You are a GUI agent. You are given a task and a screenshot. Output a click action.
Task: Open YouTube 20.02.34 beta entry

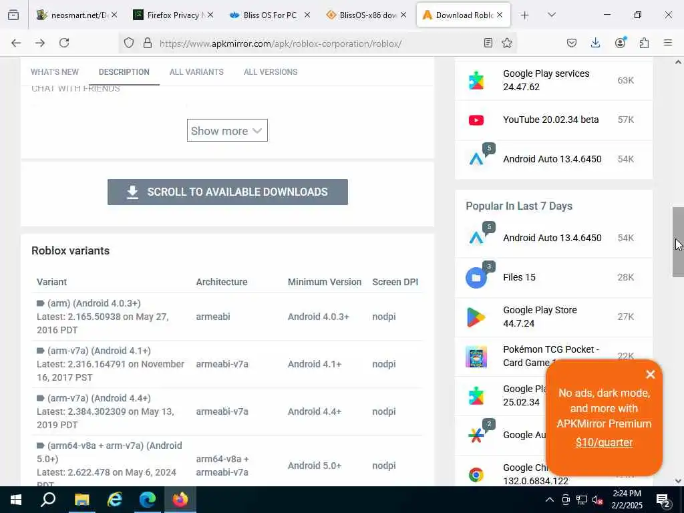[550, 120]
